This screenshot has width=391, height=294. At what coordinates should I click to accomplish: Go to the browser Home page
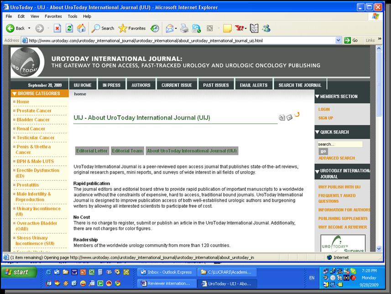coord(81,28)
